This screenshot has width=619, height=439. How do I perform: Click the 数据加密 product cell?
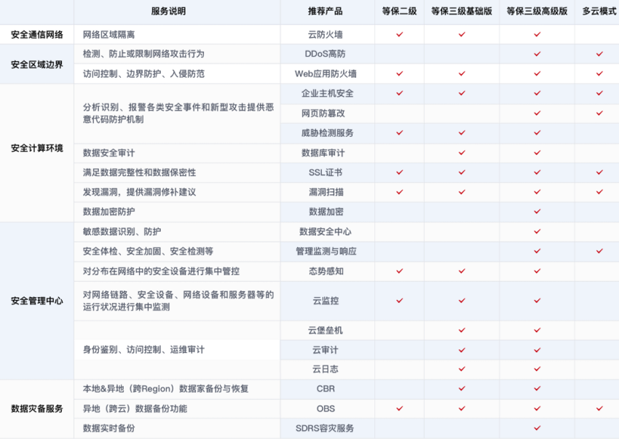[326, 212]
